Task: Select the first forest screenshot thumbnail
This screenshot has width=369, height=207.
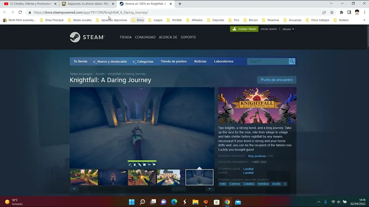Action: click(84, 177)
